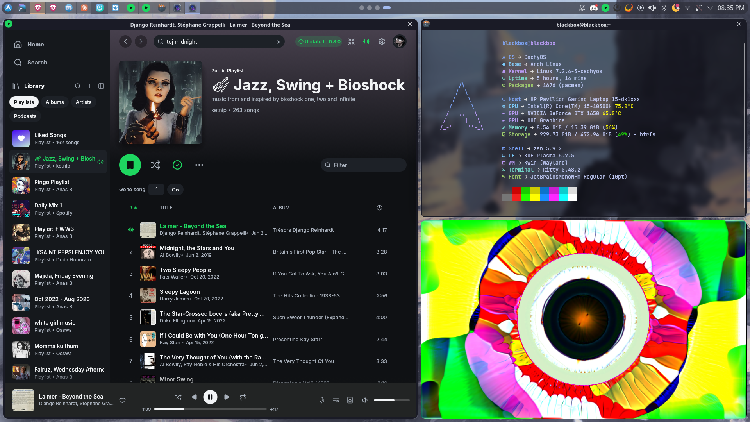This screenshot has height=422, width=750.
Task: Open Spotify settings gear icon
Action: click(x=382, y=41)
